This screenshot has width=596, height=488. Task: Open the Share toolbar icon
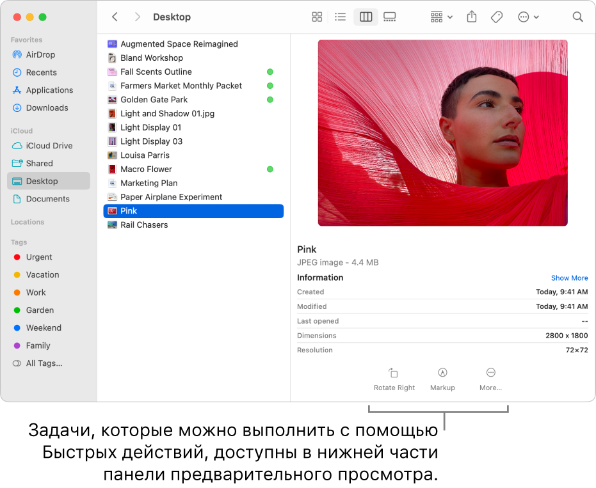pos(471,17)
